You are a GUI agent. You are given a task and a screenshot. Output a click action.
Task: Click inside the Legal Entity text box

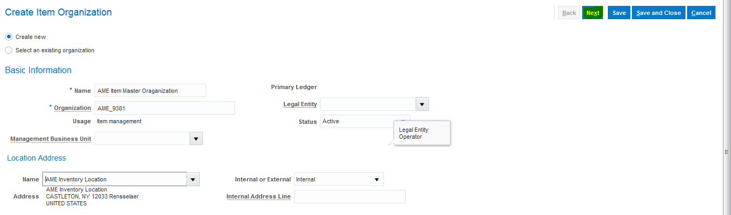[367, 104]
